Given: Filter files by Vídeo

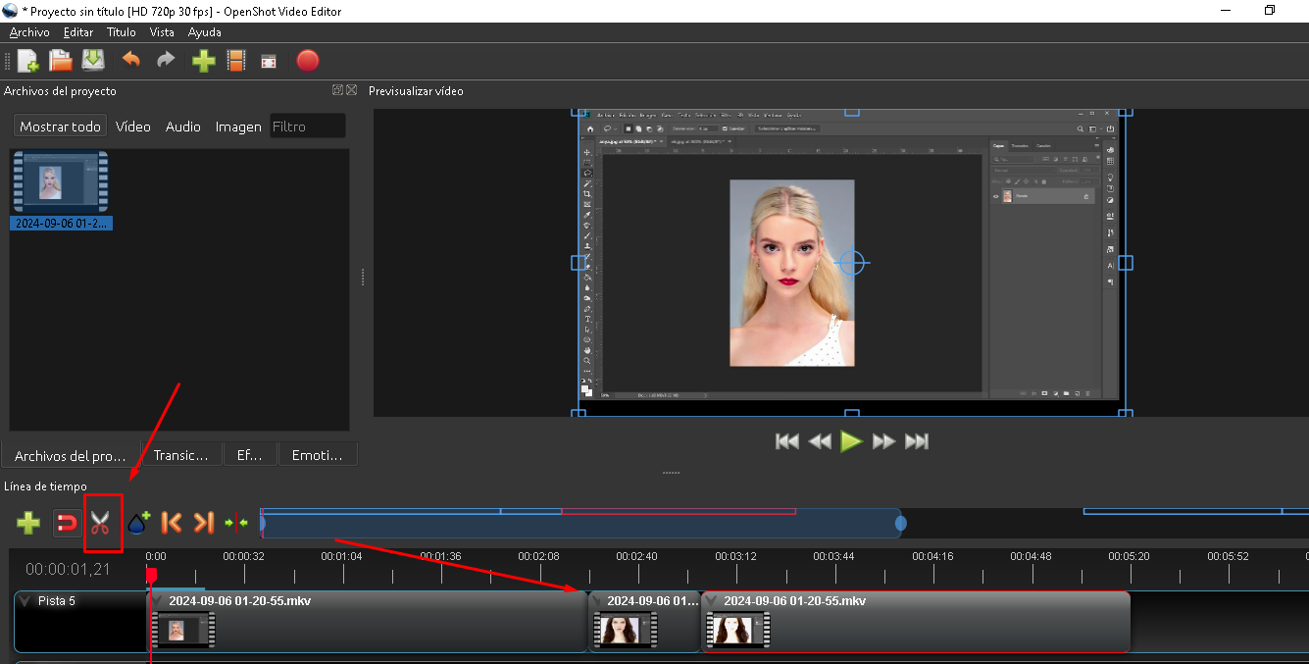Looking at the screenshot, I should pos(133,127).
